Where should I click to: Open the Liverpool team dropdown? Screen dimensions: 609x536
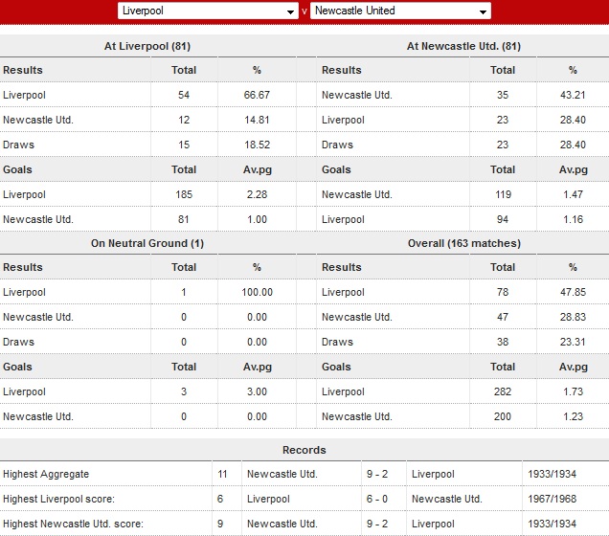(x=208, y=11)
